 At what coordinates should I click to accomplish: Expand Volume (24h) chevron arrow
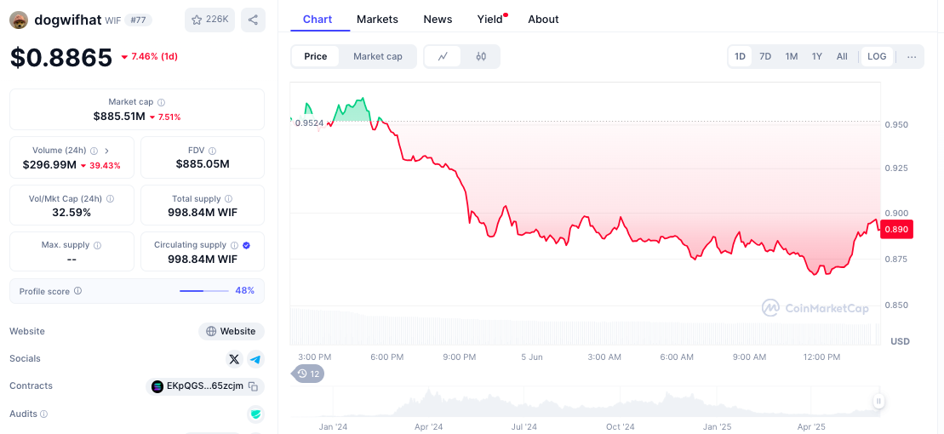tap(107, 151)
